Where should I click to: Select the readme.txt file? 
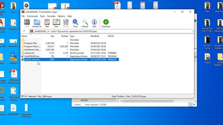pyautogui.click(x=70, y=53)
